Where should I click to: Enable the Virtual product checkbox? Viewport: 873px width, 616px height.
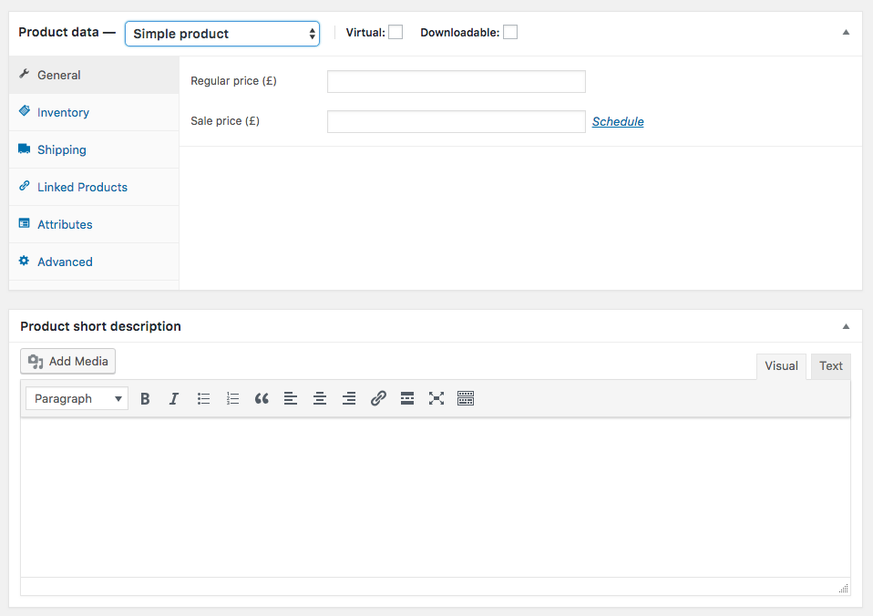click(395, 31)
